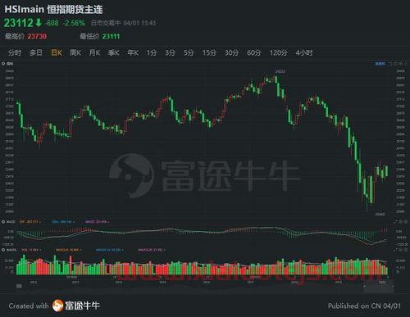Viewport: 410px width, 317px height.
Task: Click the MAVOL panel expand arrows icon
Action: point(395,250)
